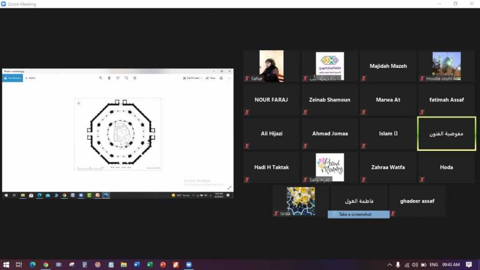Screen dimensions: 480x270
Task: Click See all photos in shared Photos window
Action: (x=13, y=78)
